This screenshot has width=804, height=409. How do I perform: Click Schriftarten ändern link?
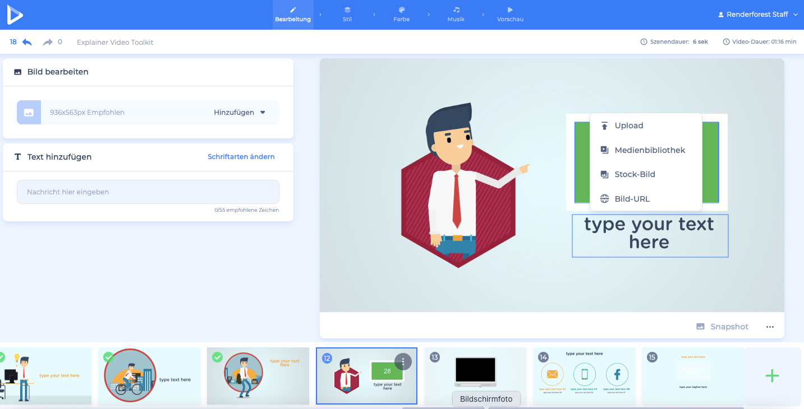[x=241, y=157]
